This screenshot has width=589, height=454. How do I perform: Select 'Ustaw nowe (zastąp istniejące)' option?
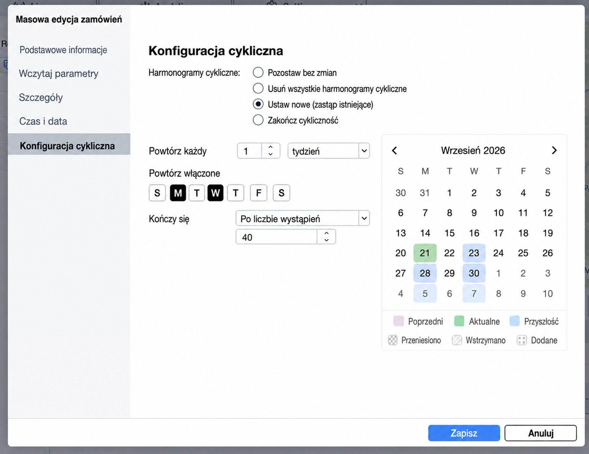[x=258, y=104]
